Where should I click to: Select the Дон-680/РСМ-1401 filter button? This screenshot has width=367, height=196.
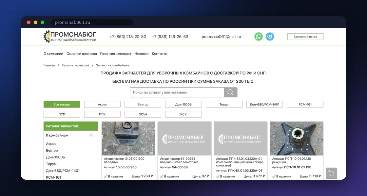tap(264, 104)
